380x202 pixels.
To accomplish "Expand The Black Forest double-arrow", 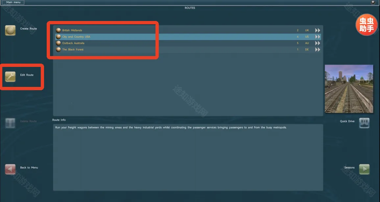I will tap(318, 50).
